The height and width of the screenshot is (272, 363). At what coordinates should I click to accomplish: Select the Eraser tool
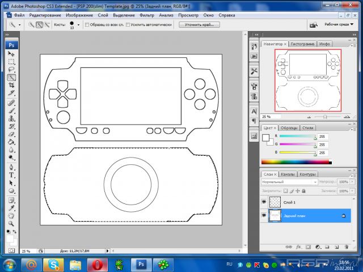11,134
